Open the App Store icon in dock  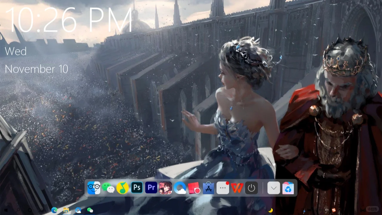point(208,188)
